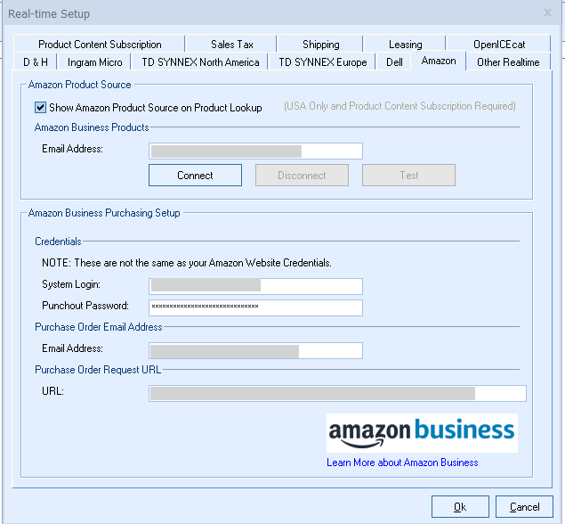Open the Ingram Micro tab

95,62
